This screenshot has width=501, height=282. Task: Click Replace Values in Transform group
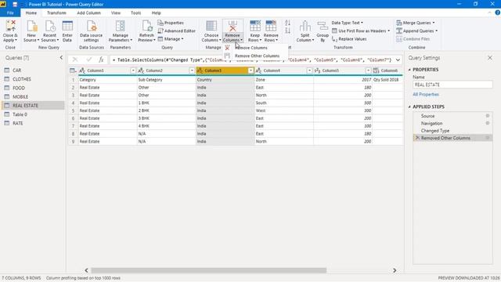pyautogui.click(x=349, y=39)
